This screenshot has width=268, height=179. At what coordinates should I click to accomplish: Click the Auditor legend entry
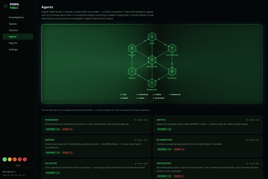click(x=141, y=98)
